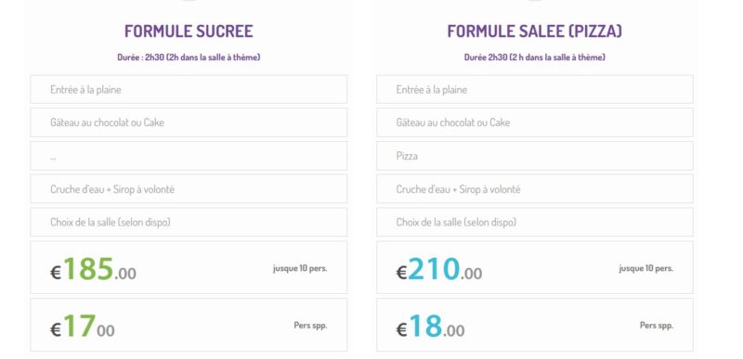Click 'Gâteau au chocolat ou Cake' in Salee column

[x=535, y=122]
